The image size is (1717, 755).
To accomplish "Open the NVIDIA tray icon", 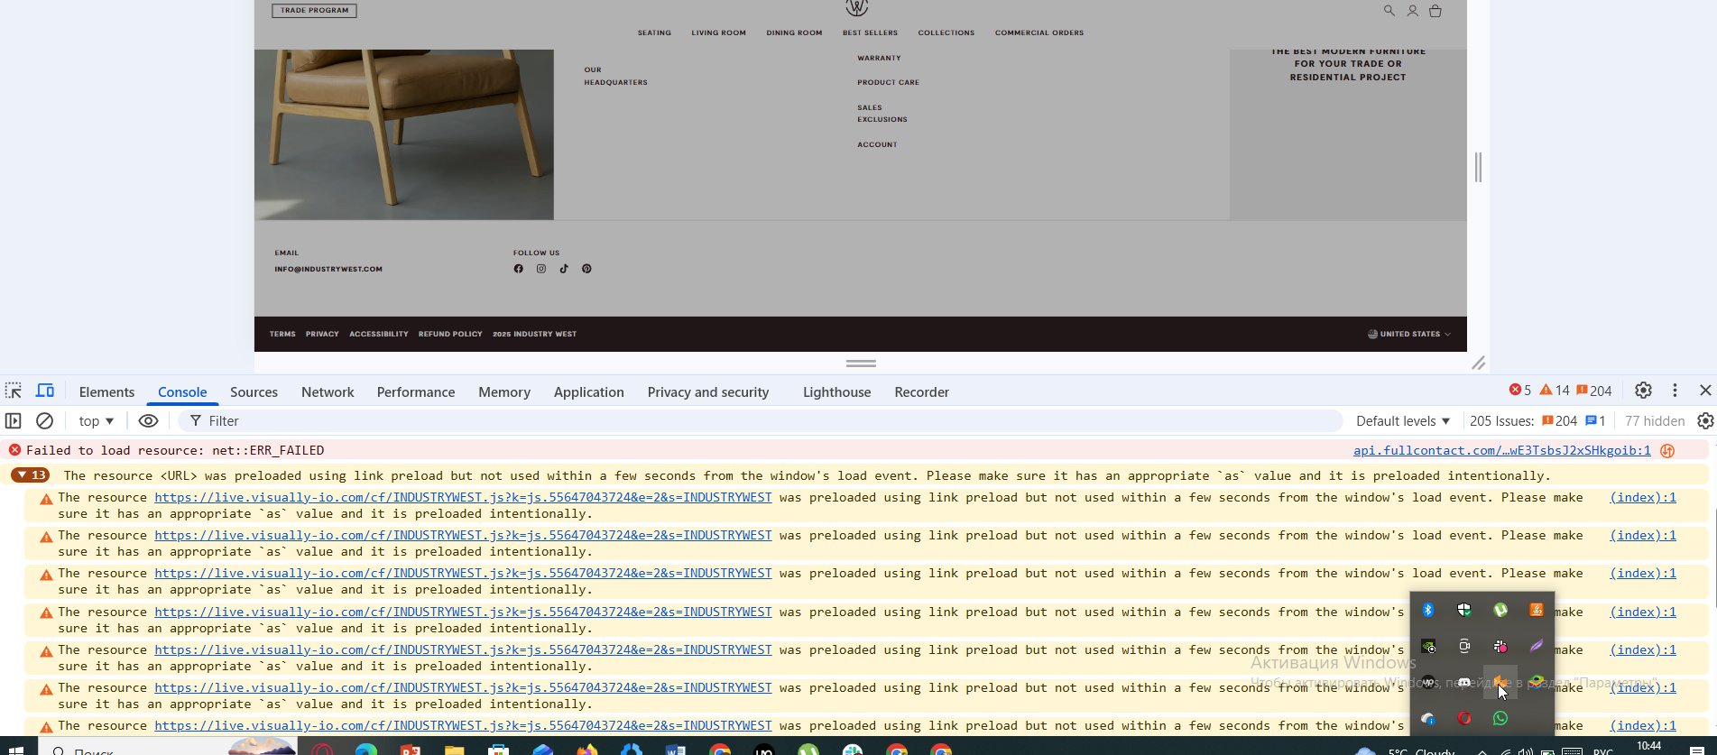I will [1428, 646].
